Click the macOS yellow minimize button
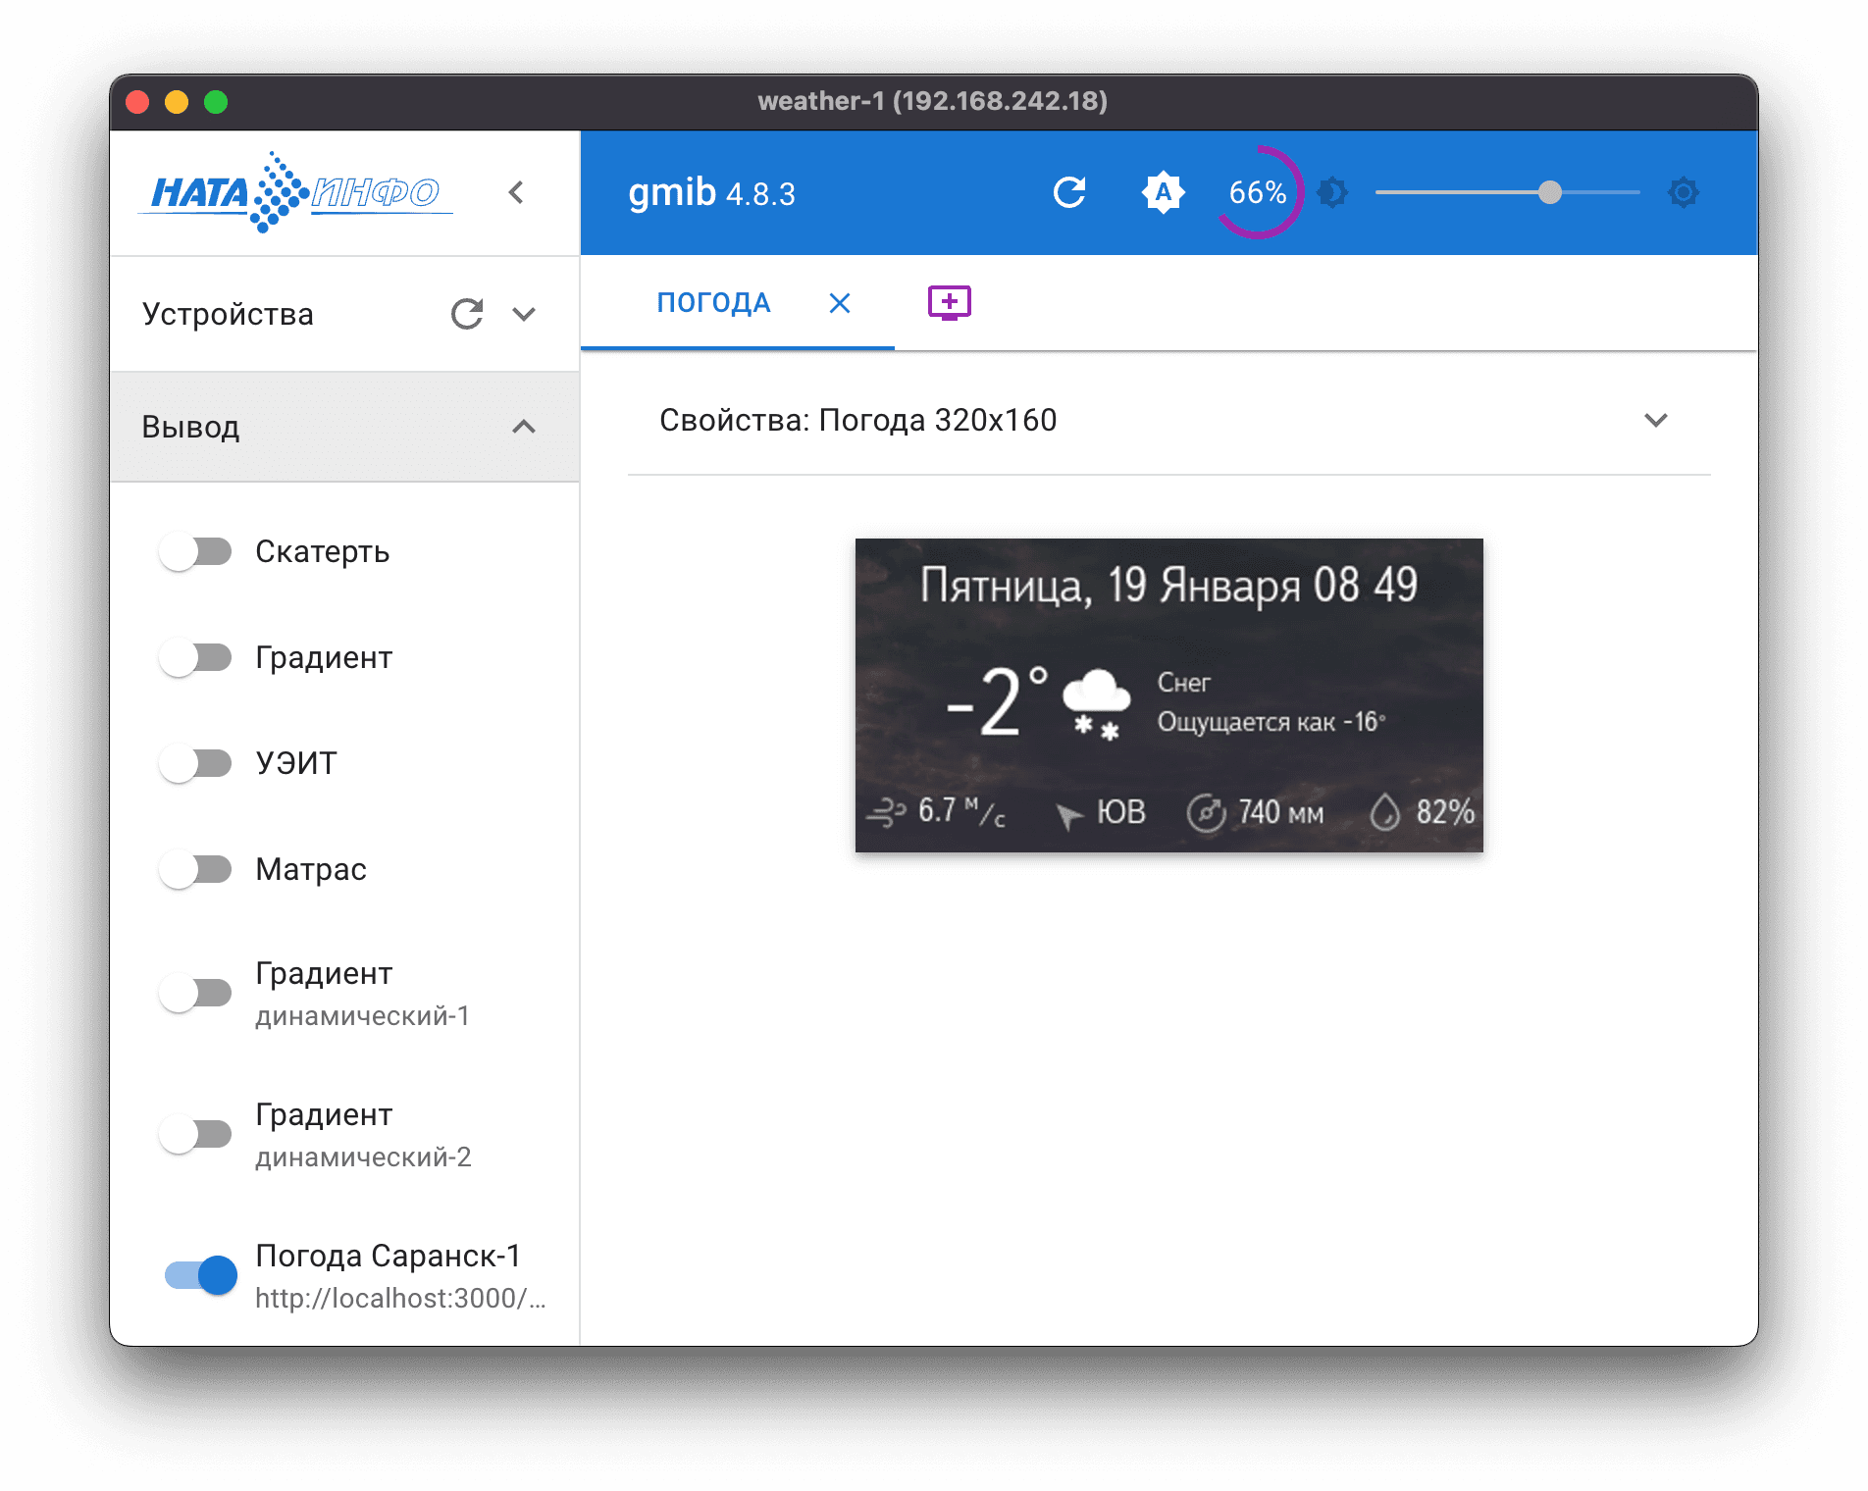 click(x=177, y=102)
